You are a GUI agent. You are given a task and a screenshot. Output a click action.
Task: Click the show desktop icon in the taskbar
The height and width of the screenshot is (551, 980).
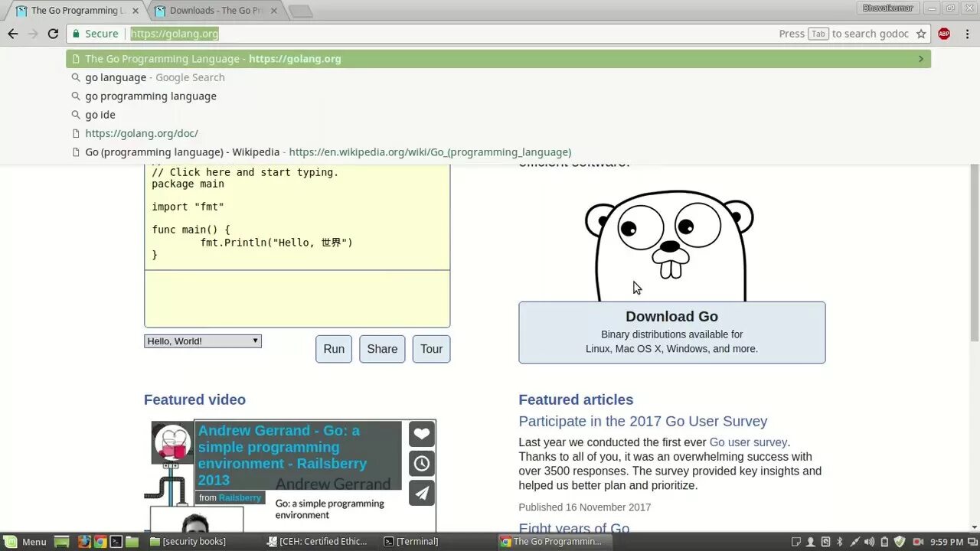(61, 542)
